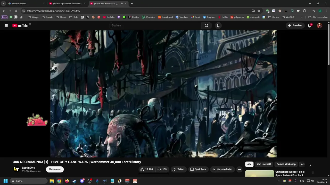The width and height of the screenshot is (330, 185).
Task: Dislike the video with thumbs down
Action: click(x=162, y=169)
